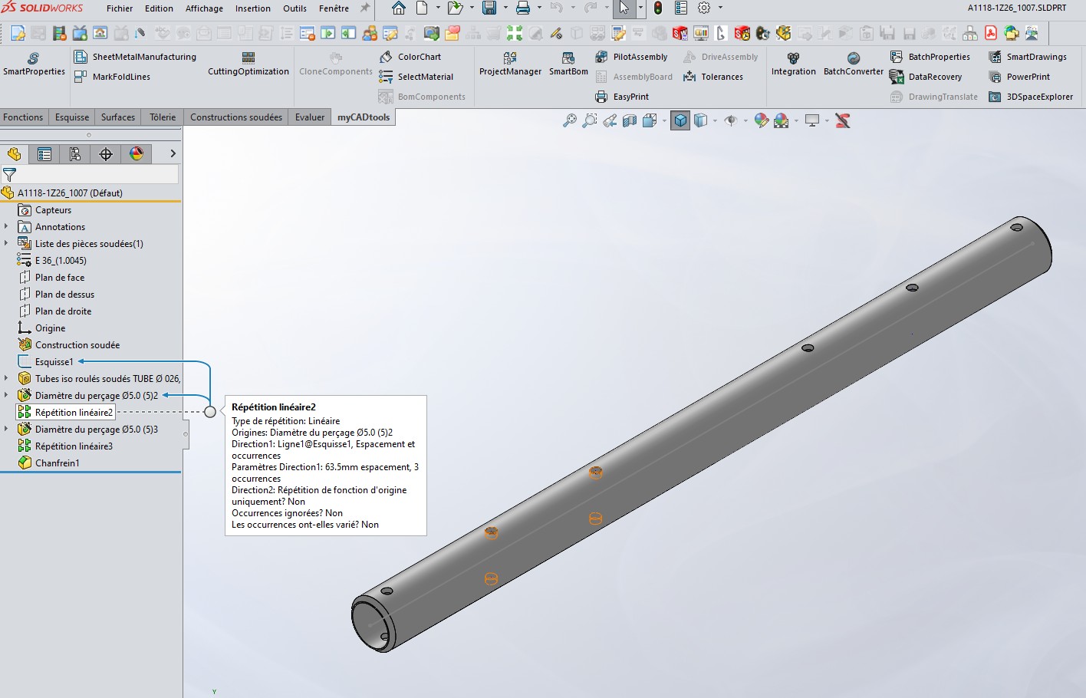Open the Outils menu
1086x698 pixels.
[295, 8]
